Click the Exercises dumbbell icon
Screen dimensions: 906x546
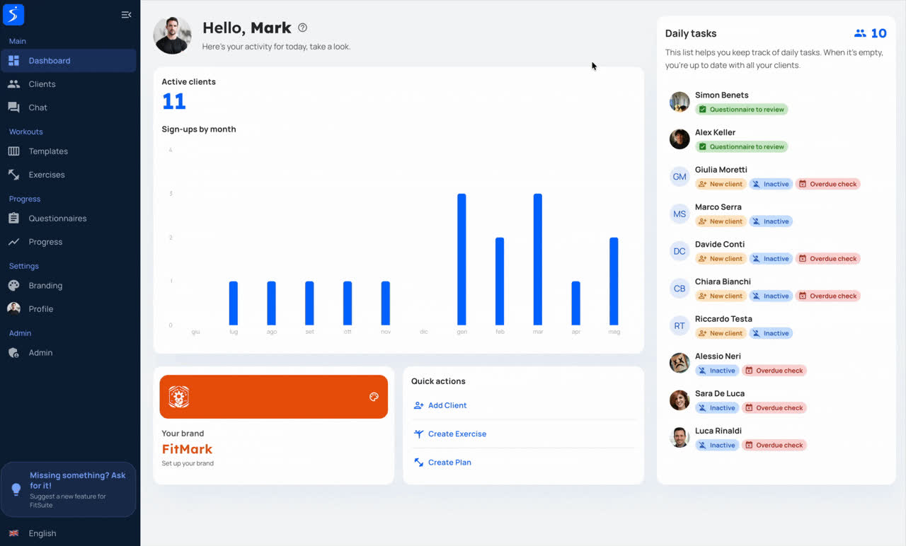coord(13,175)
